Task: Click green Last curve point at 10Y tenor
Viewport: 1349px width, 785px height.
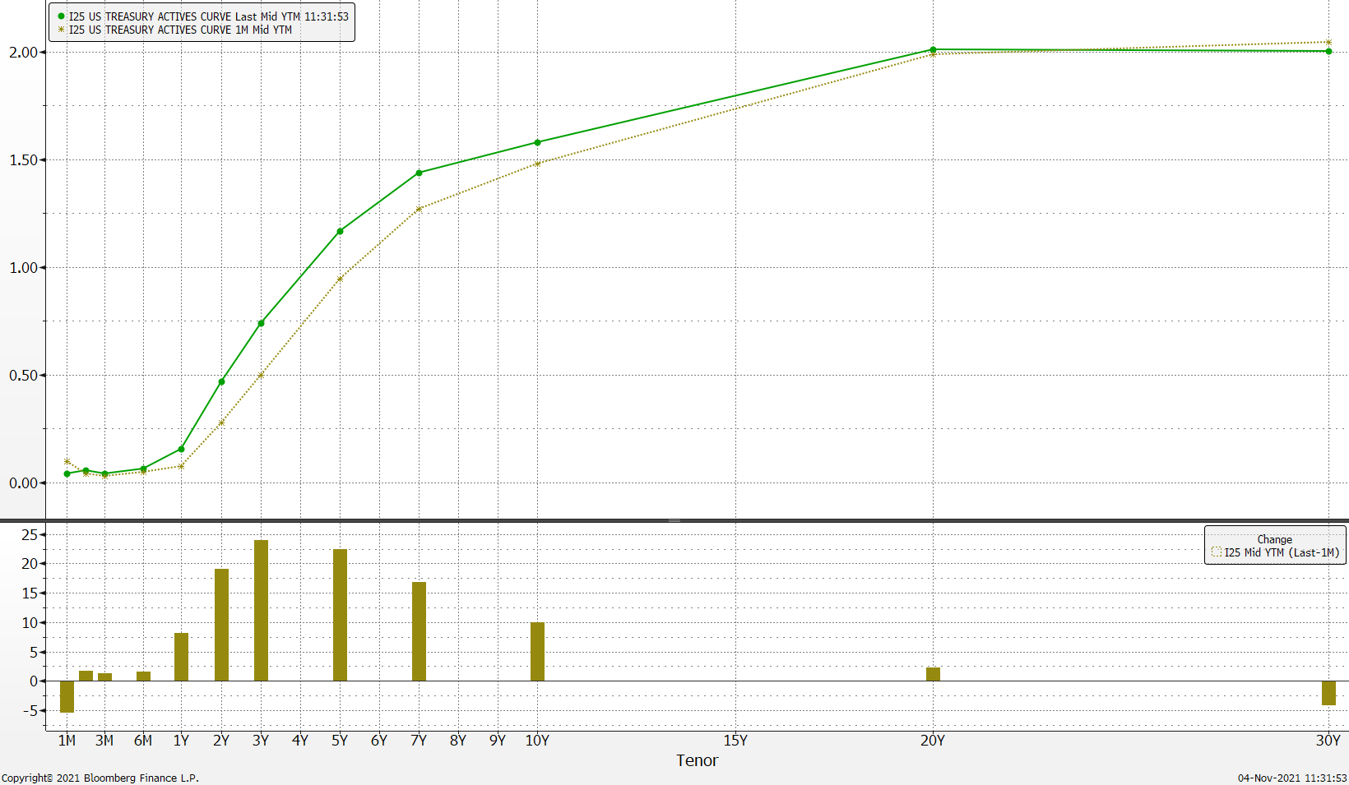Action: coord(537,142)
